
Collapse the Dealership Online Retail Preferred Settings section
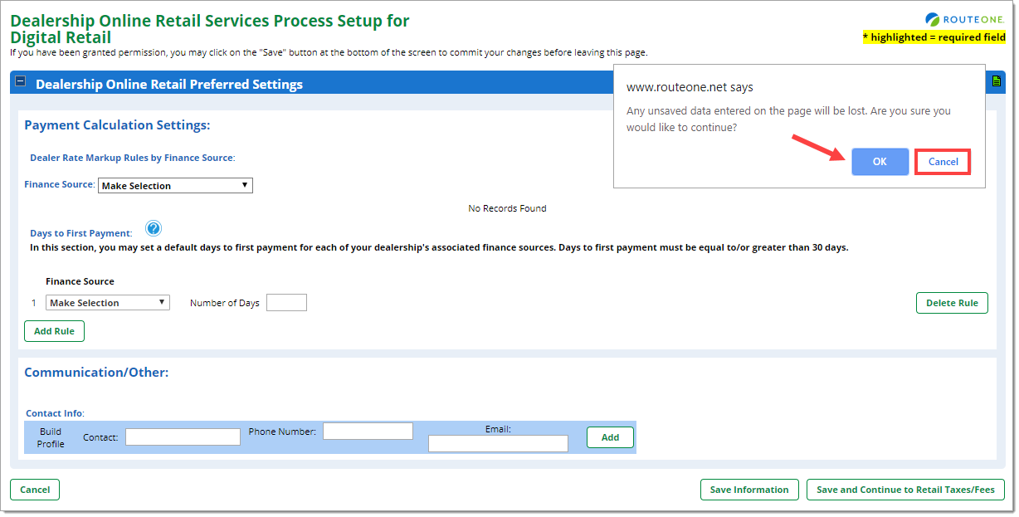tap(21, 82)
